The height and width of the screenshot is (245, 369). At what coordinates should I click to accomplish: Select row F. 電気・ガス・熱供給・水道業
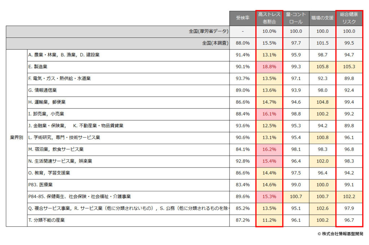pos(128,79)
